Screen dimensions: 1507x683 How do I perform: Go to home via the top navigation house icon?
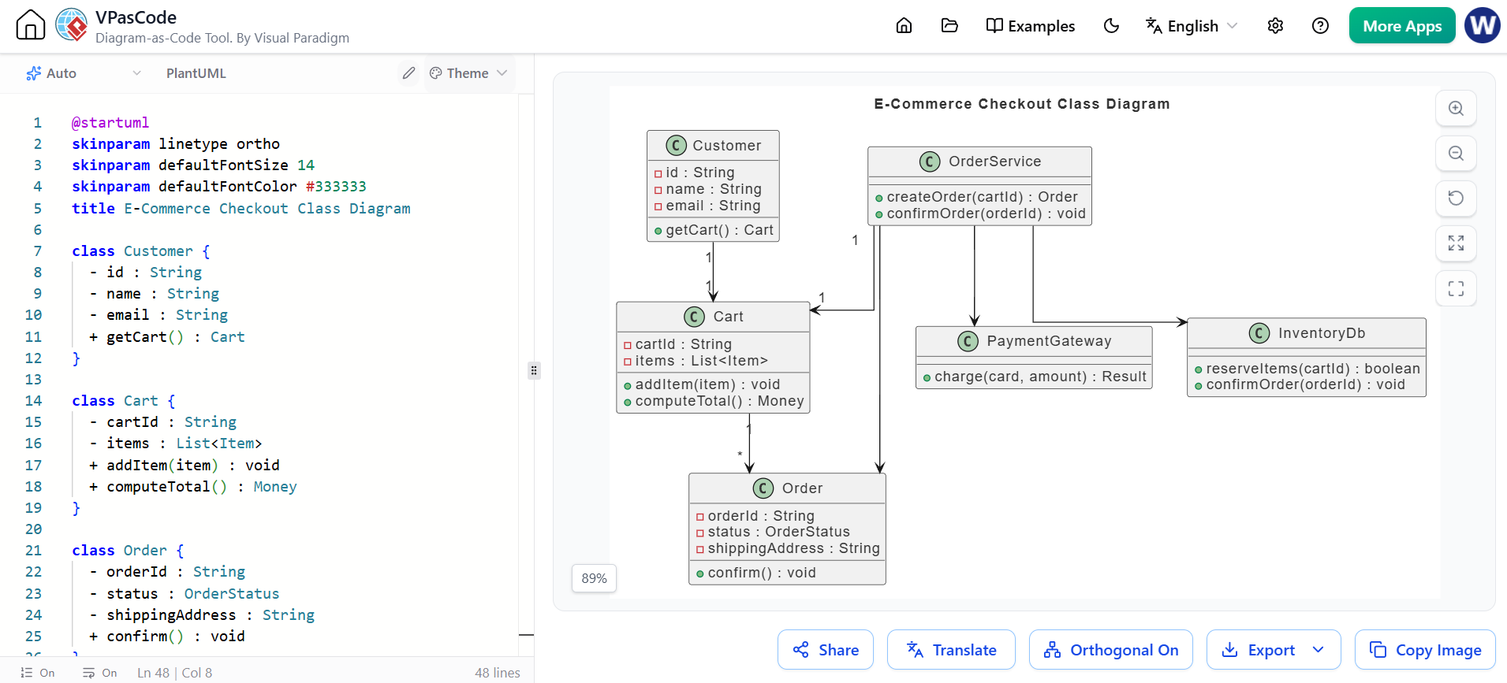(x=904, y=26)
